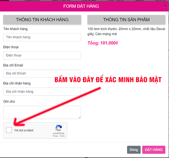The width and height of the screenshot is (169, 158).
Task: Click the Đóng button
Action: pos(134,150)
